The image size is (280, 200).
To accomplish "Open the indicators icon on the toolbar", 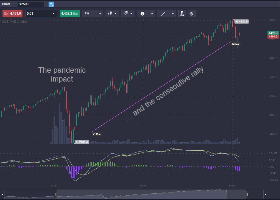I will coord(126,13).
